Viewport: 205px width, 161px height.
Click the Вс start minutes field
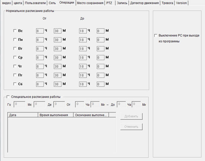pos(57,31)
